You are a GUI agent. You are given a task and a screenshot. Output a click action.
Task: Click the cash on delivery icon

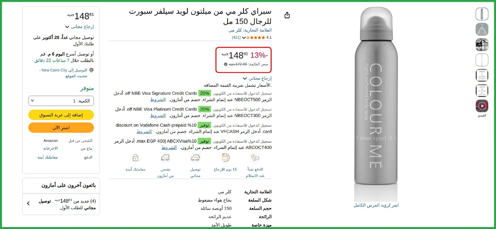pos(255,158)
